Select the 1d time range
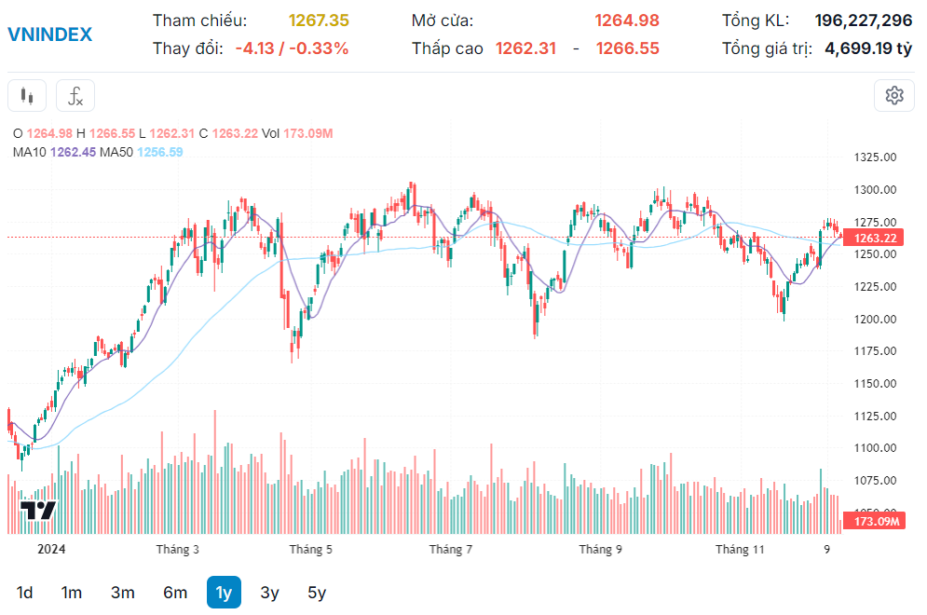 (25, 593)
